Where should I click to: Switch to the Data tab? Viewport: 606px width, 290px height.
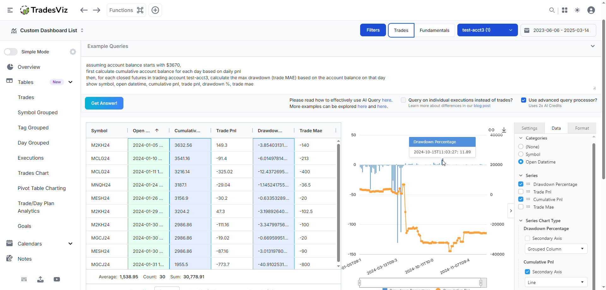point(556,128)
